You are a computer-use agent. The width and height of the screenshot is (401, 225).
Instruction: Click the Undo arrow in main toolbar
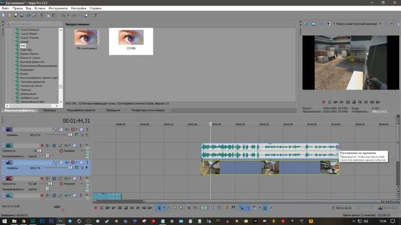[63, 15]
